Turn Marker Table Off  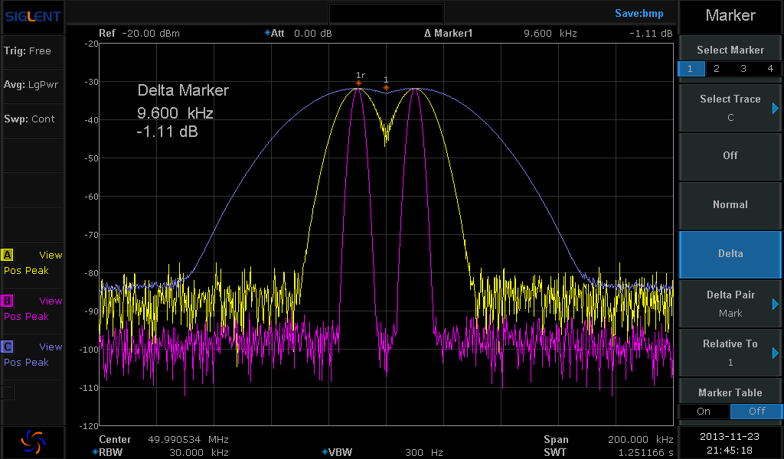756,412
